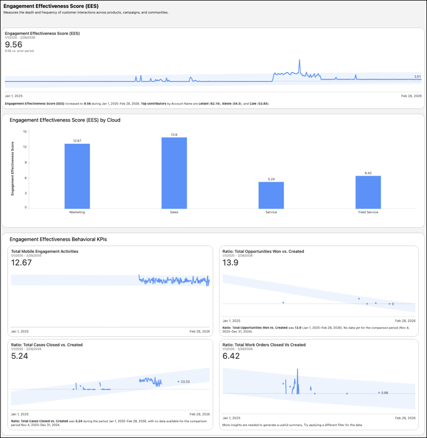
Task: Open 'Ratio: Total Opportunities Won vs. Created' title
Action: click(263, 252)
